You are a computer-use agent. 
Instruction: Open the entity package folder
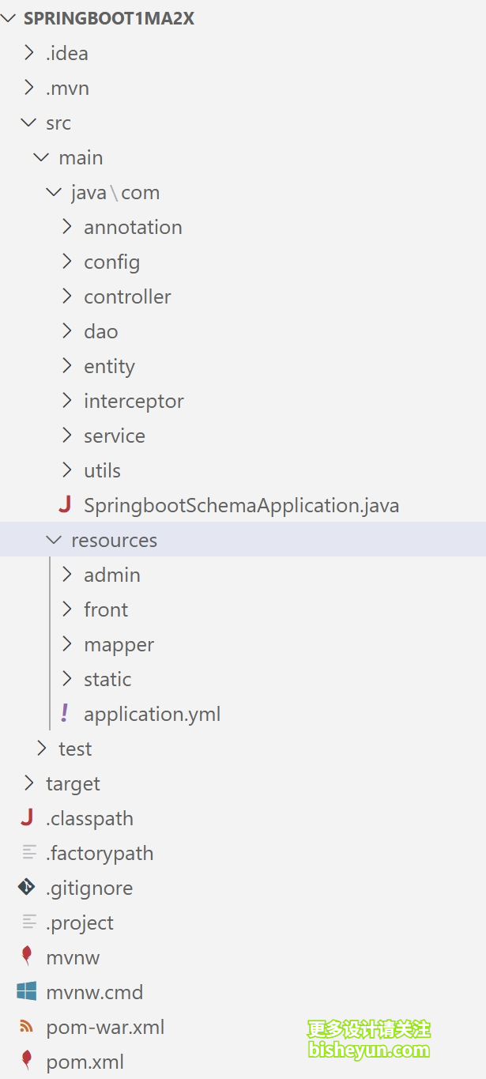tap(243, 366)
